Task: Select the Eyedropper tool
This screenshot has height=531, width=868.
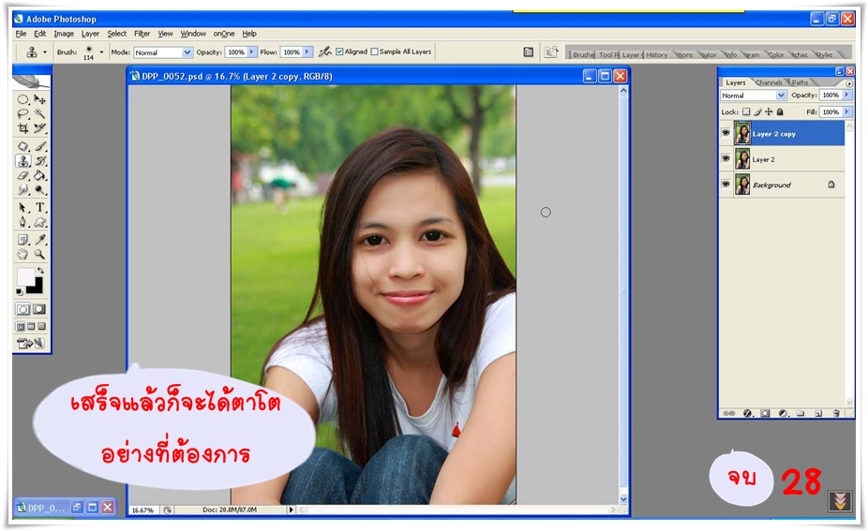Action: (x=40, y=240)
